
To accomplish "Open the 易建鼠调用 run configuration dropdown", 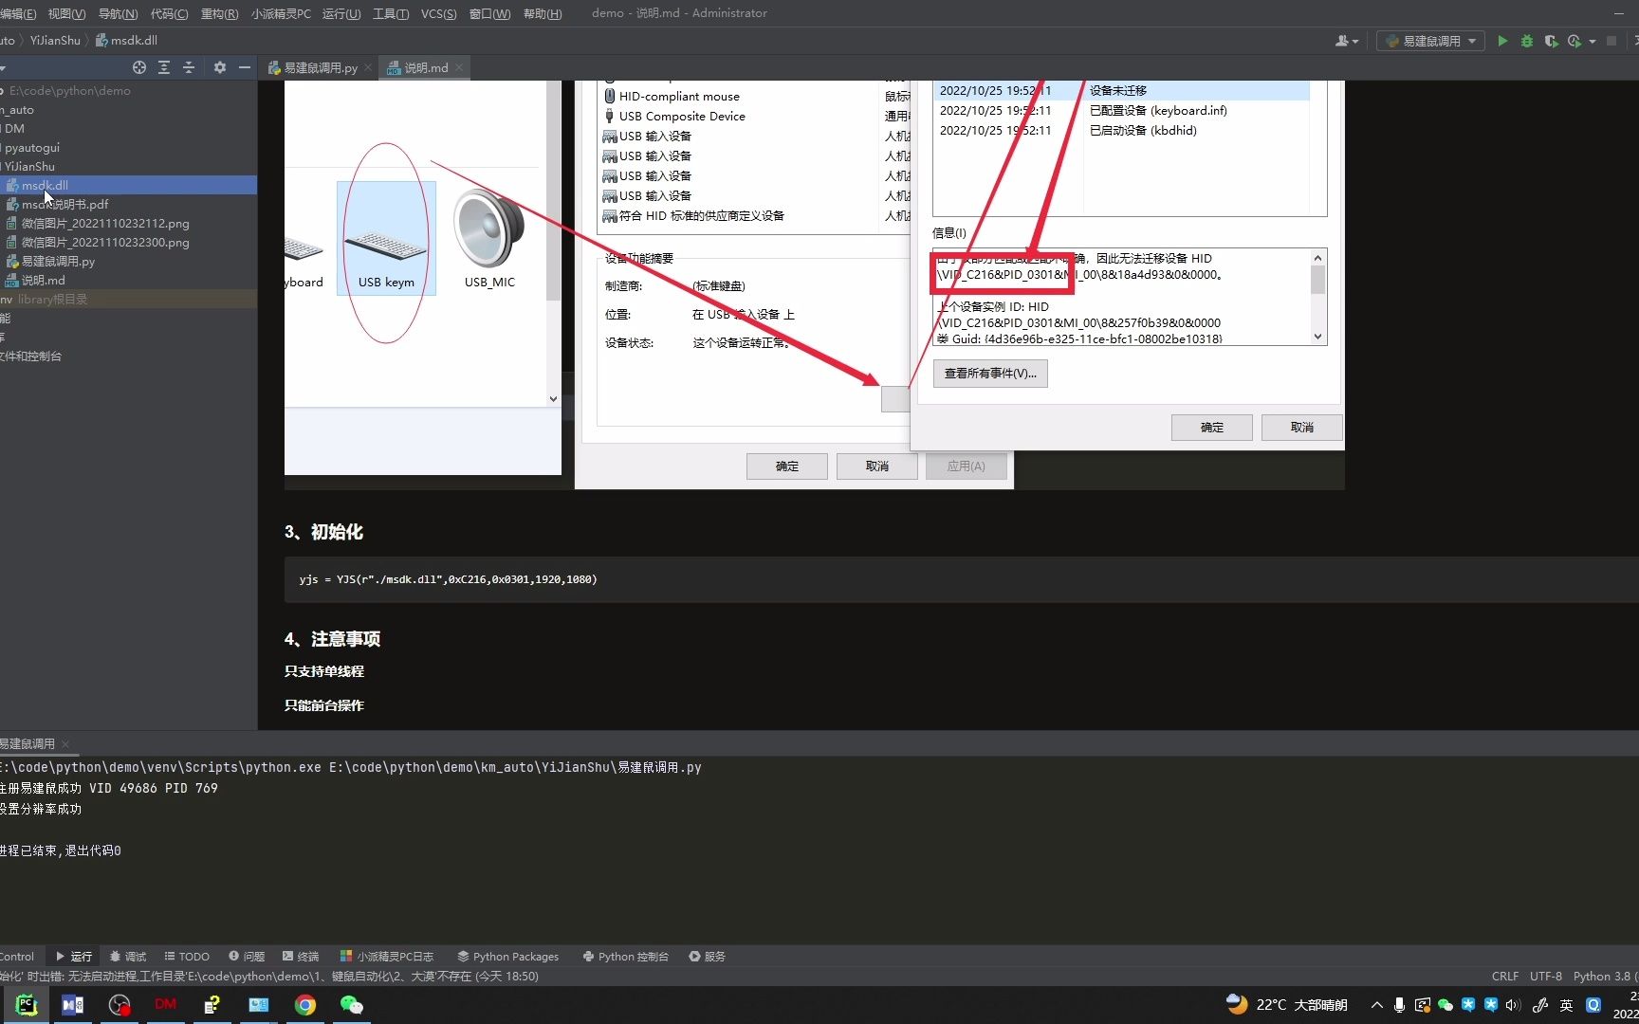I will click(x=1431, y=41).
